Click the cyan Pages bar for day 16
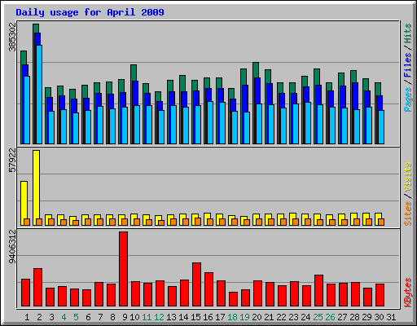This screenshot has width=417, height=326. 210,123
